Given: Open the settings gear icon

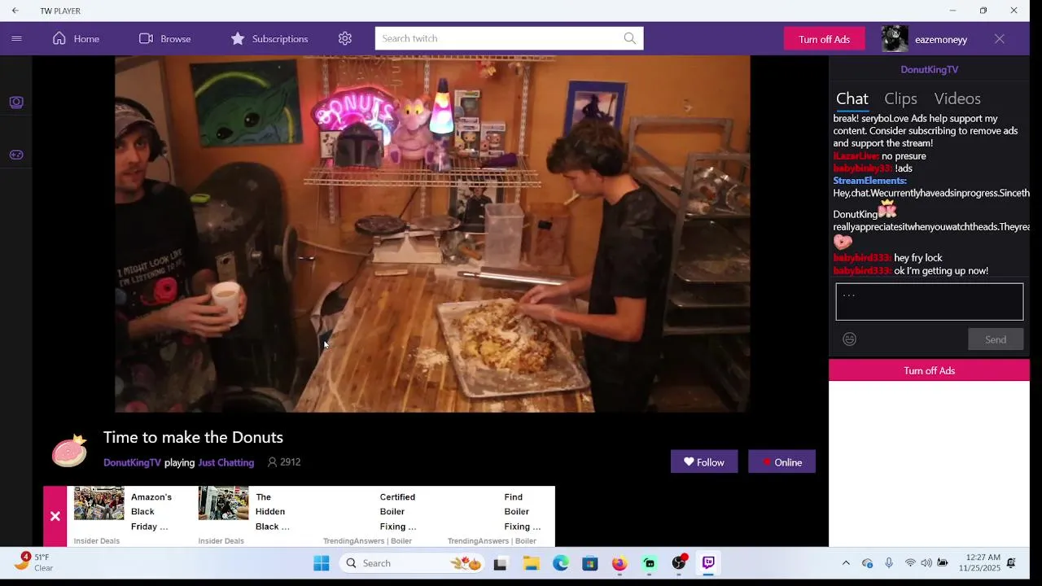Looking at the screenshot, I should [345, 38].
